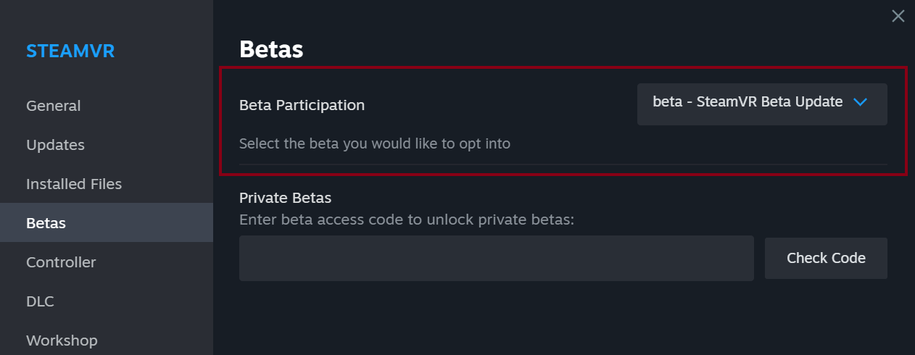Open the General settings tab
Screen dimensions: 915x355
coord(54,106)
